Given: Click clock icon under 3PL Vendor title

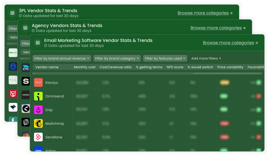Looking at the screenshot, I should coord(20,16).
